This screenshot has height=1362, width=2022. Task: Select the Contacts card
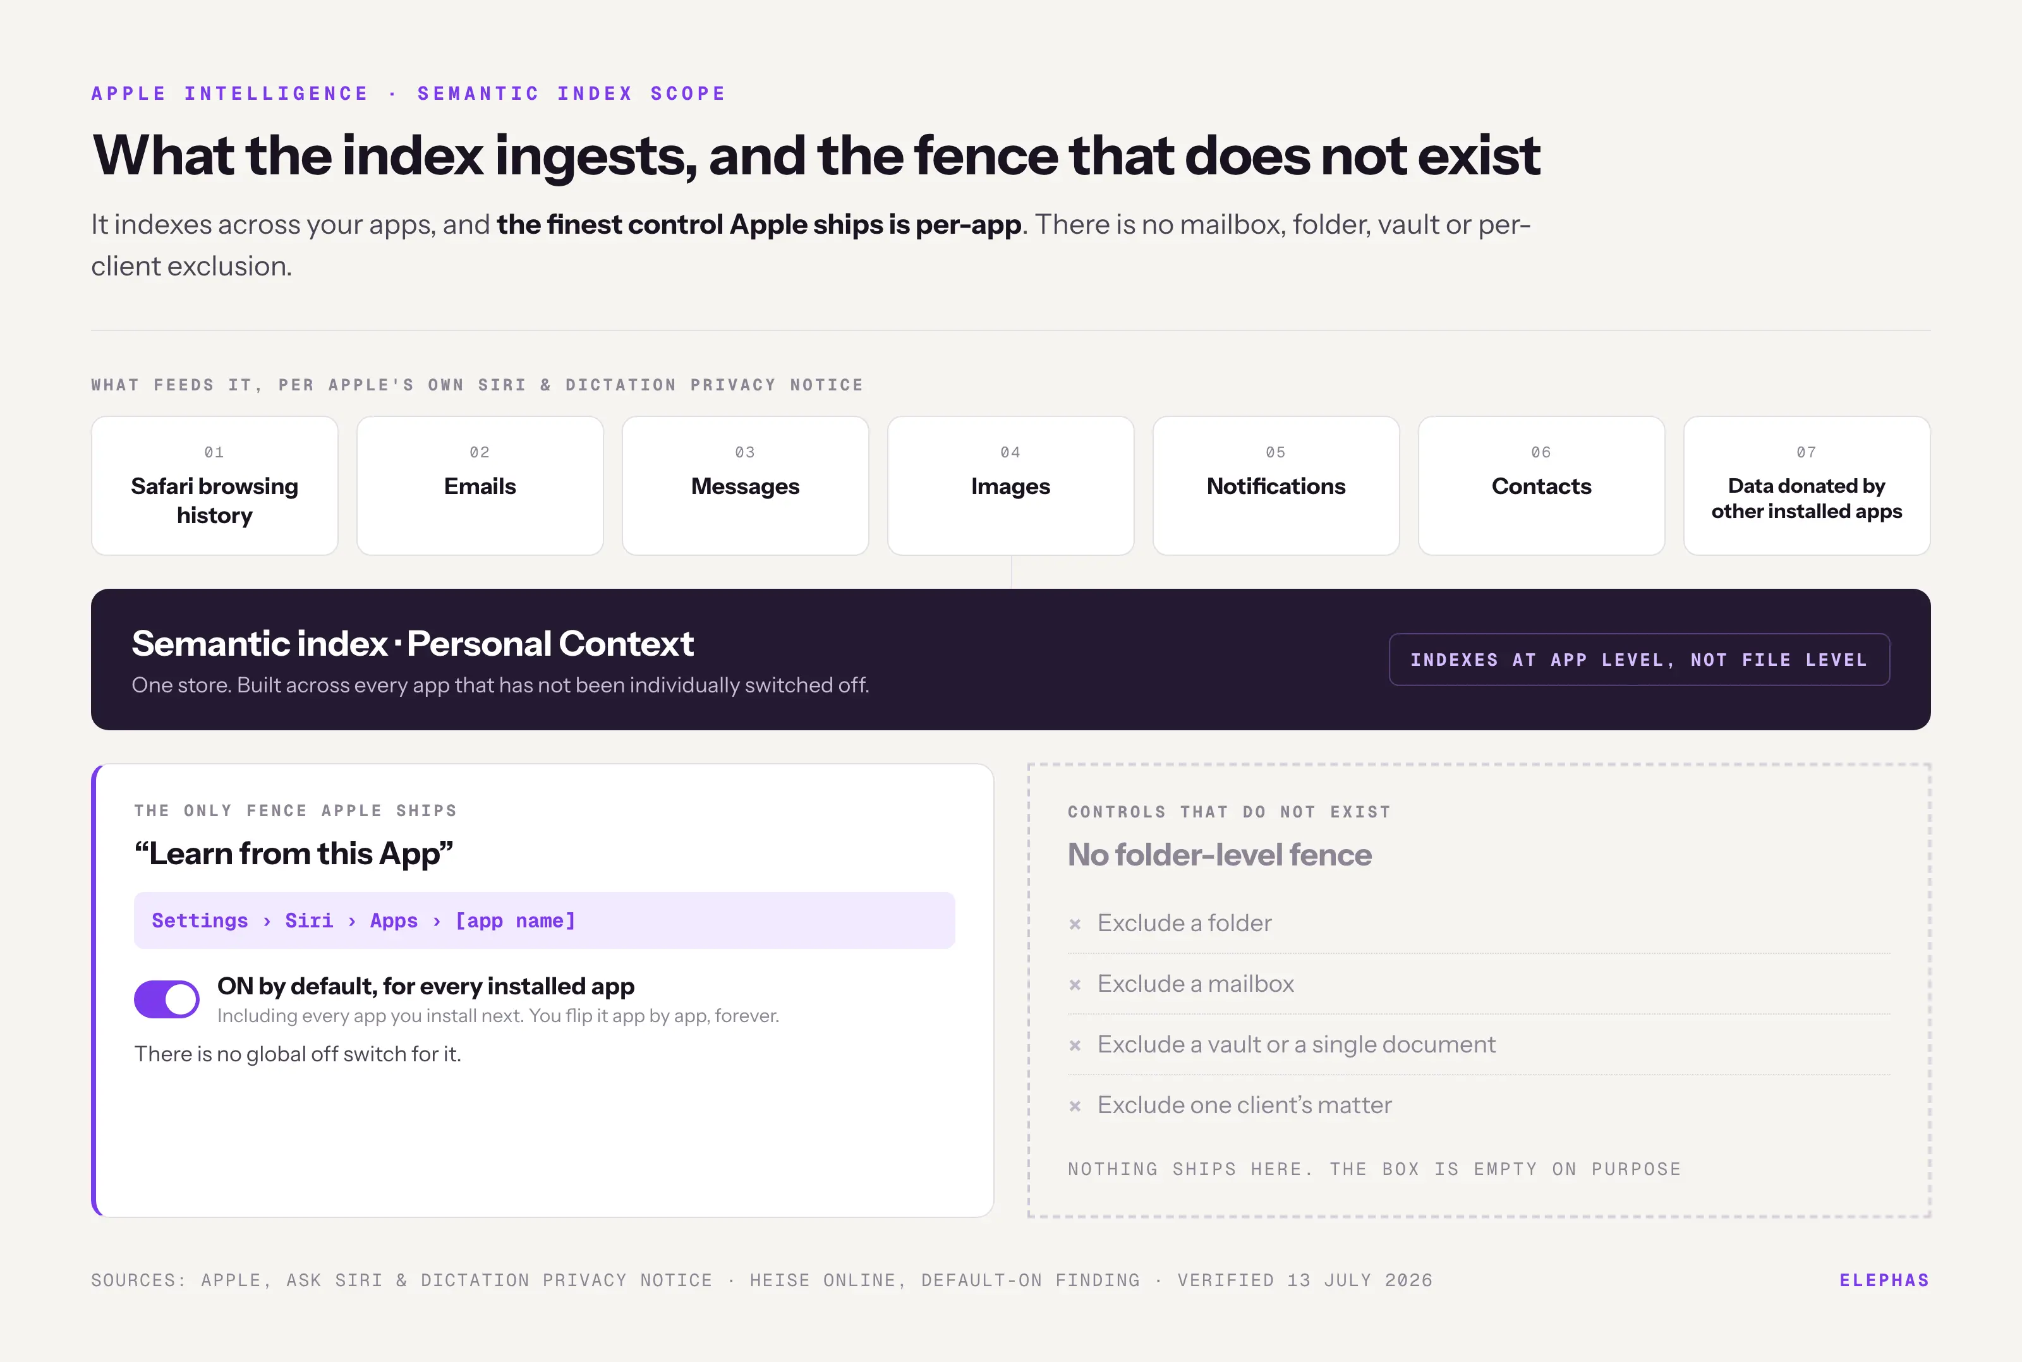(1542, 486)
